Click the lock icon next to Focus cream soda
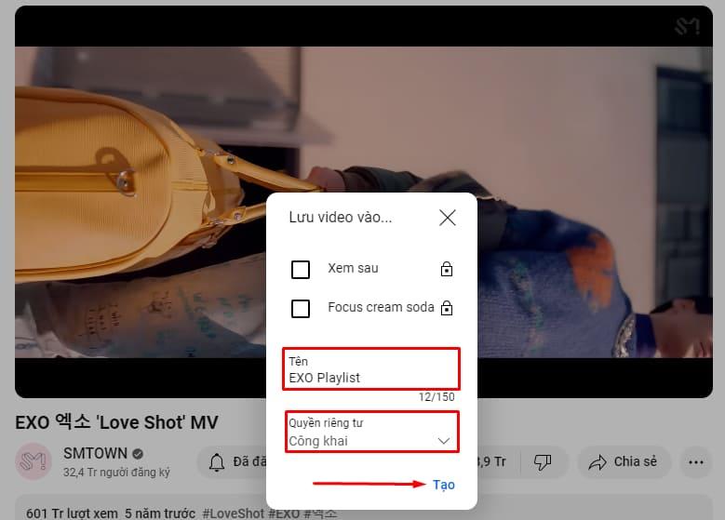Screen dimensions: 725x520 point(446,308)
